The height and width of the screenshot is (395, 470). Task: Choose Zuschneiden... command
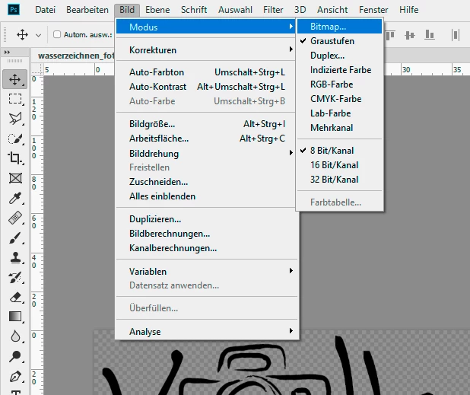click(x=205, y=182)
